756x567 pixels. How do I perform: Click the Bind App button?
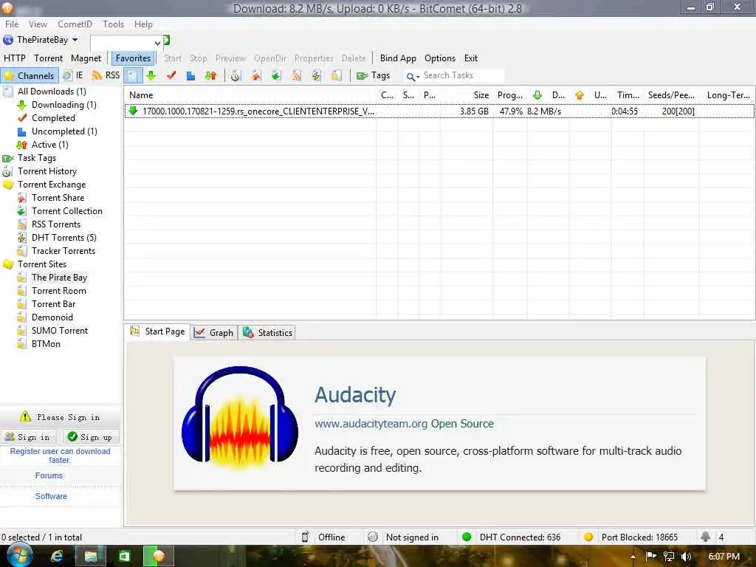[x=398, y=58]
